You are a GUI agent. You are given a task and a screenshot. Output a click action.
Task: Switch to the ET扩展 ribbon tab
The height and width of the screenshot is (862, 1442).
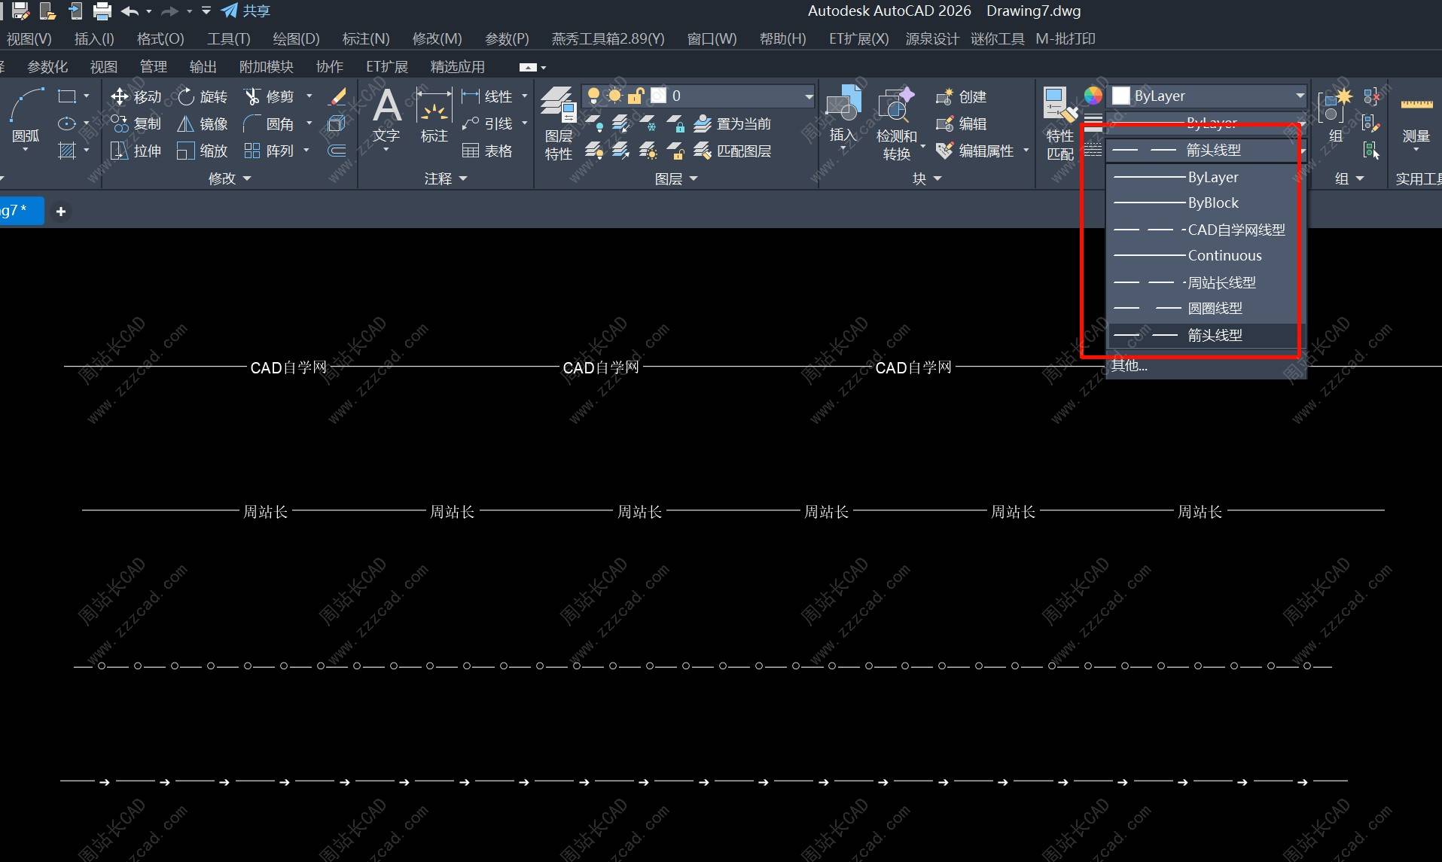pyautogui.click(x=386, y=67)
